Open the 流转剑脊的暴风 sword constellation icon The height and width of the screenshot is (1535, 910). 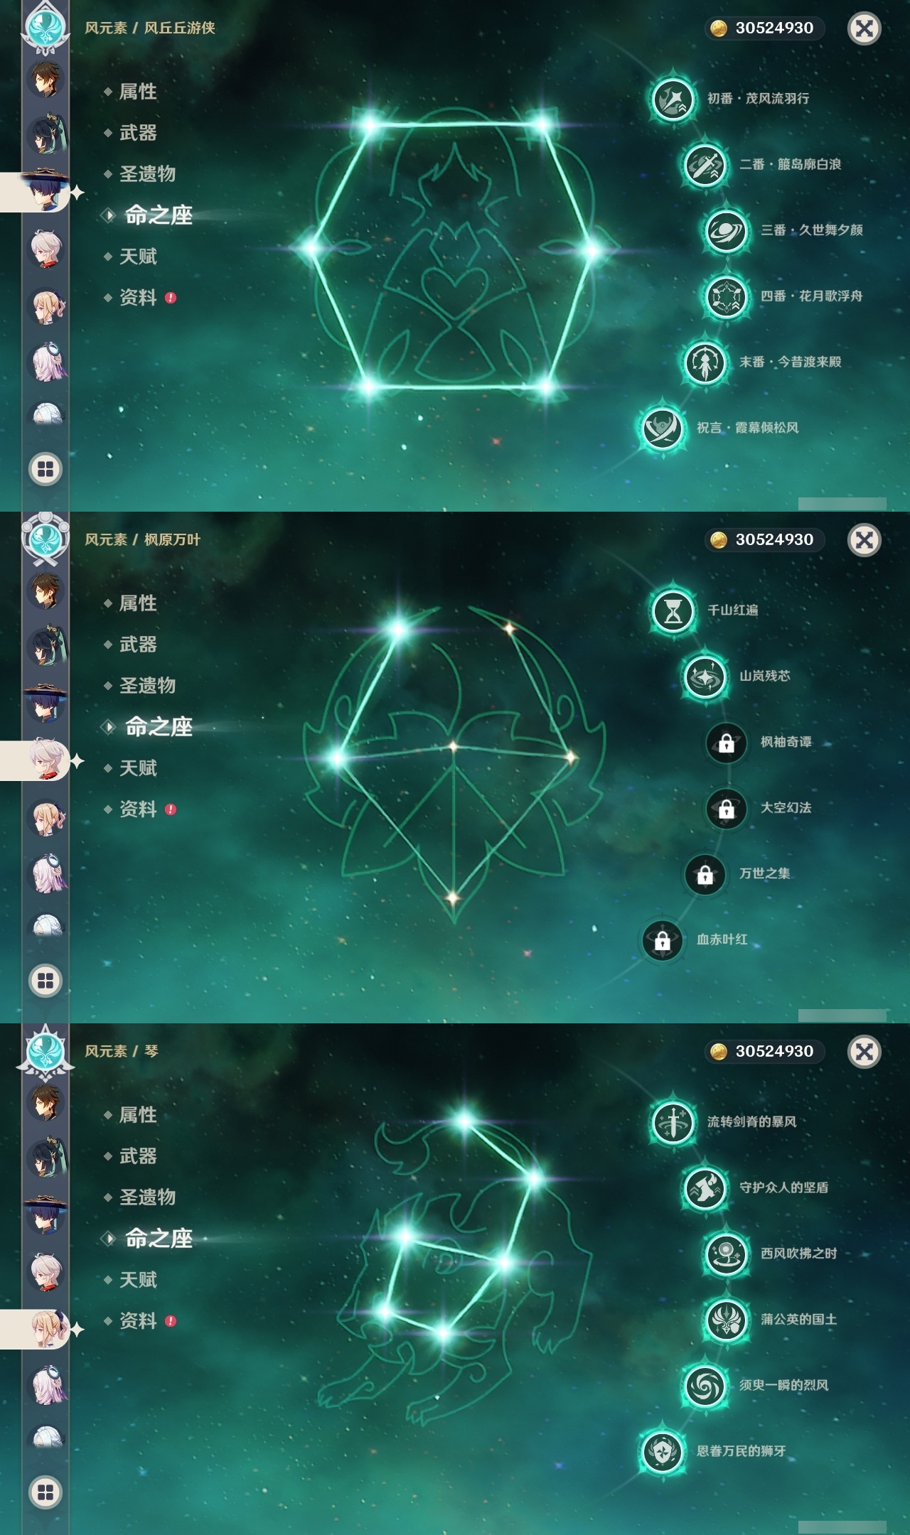click(x=673, y=1122)
